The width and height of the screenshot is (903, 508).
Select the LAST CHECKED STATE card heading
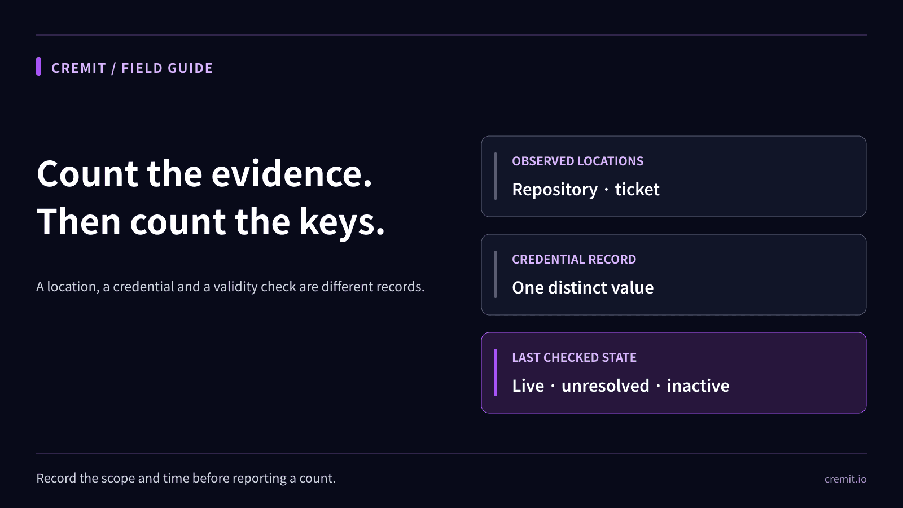click(574, 358)
